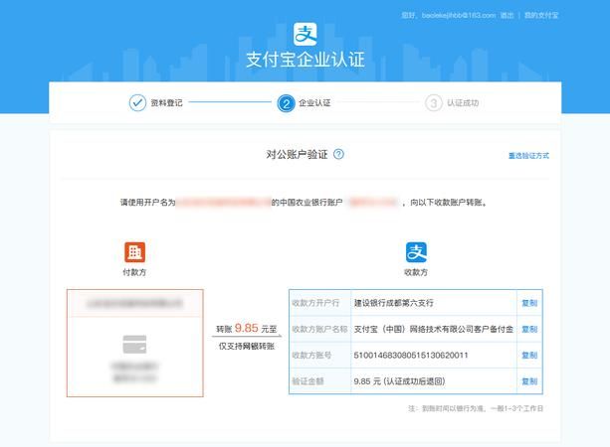The height and width of the screenshot is (447, 610).
Task: Click the 支付宝企业认证 page title
Action: tap(305, 60)
